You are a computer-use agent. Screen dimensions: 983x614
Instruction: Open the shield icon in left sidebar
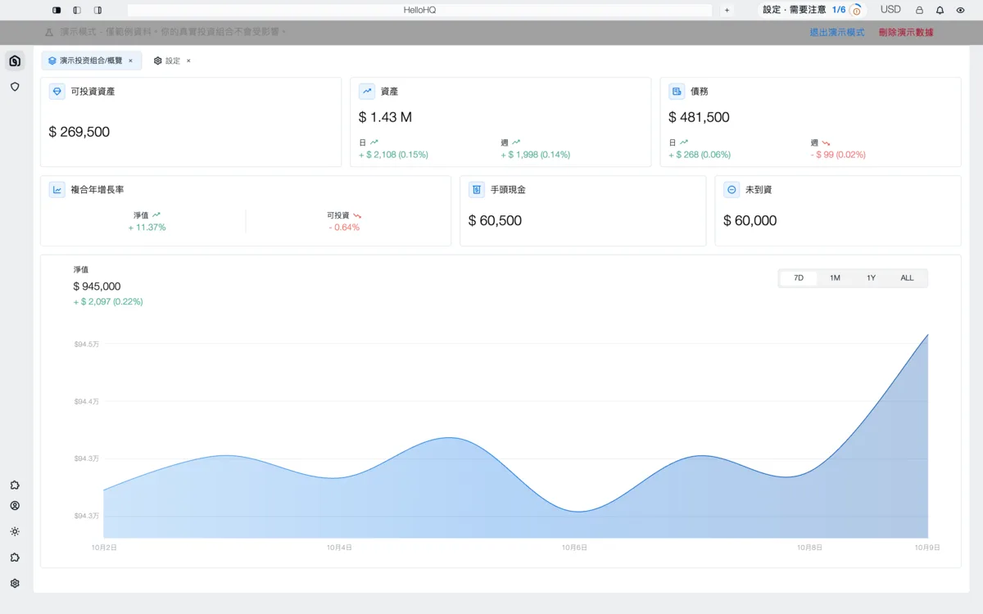coord(14,86)
